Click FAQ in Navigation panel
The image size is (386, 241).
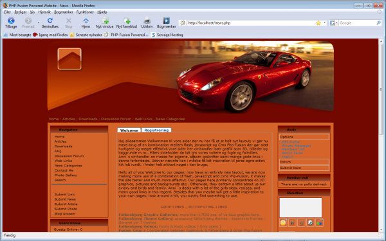pyautogui.click(x=58, y=151)
